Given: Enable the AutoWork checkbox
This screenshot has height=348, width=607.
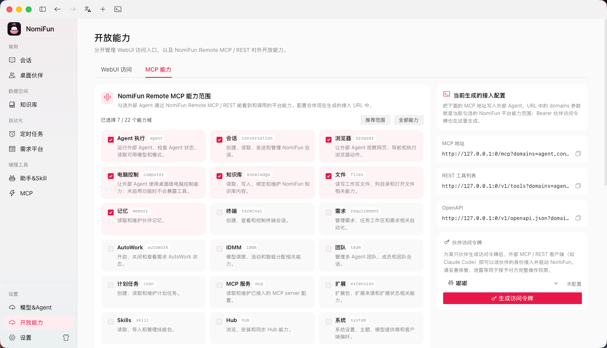Looking at the screenshot, I should [x=111, y=249].
